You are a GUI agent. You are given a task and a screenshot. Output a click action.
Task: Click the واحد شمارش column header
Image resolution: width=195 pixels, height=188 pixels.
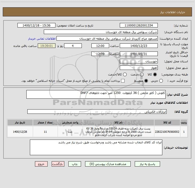point(70,122)
